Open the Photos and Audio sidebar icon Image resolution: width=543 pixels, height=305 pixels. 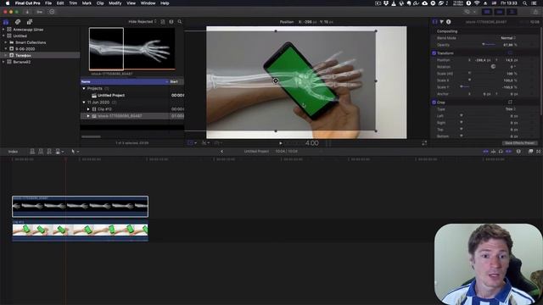click(18, 22)
